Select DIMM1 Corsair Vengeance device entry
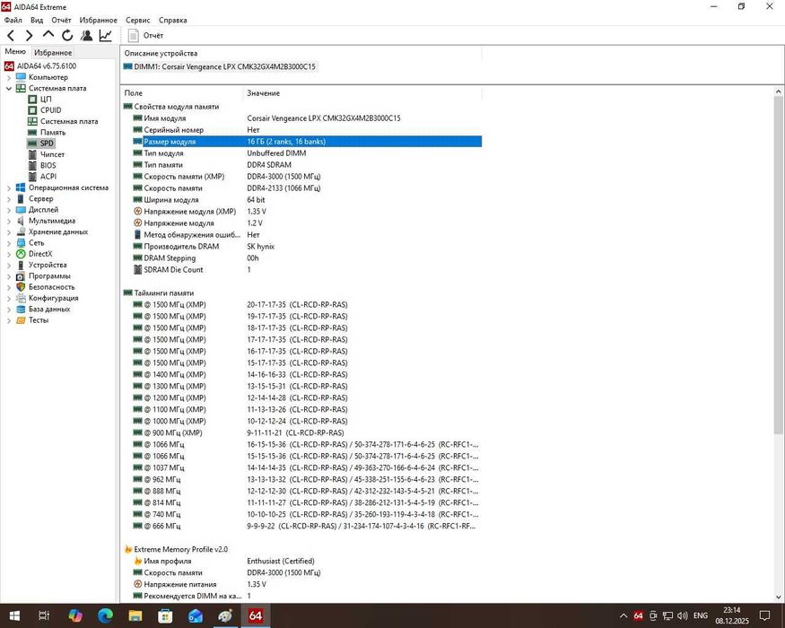The image size is (785, 628). (x=220, y=66)
